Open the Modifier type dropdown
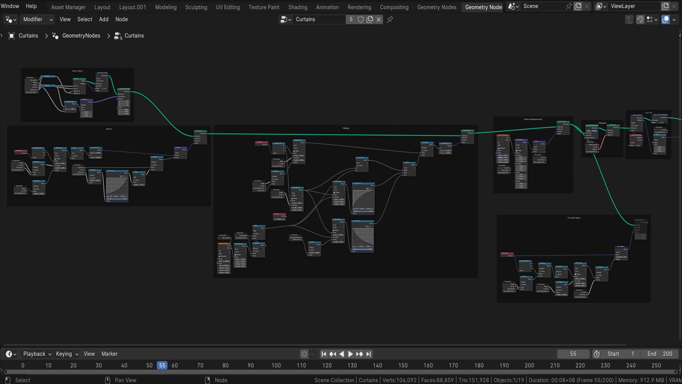The image size is (682, 384). (x=37, y=20)
